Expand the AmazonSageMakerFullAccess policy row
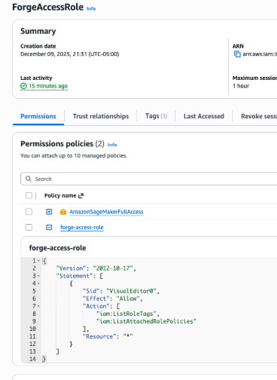This screenshot has height=380, width=277. coord(49,212)
